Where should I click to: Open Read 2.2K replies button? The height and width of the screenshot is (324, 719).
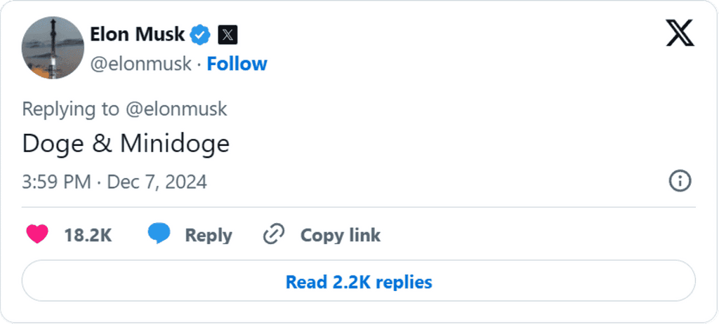359,281
